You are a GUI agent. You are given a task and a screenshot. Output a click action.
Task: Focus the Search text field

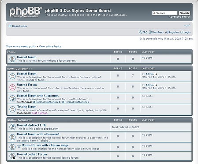pos(164,13)
